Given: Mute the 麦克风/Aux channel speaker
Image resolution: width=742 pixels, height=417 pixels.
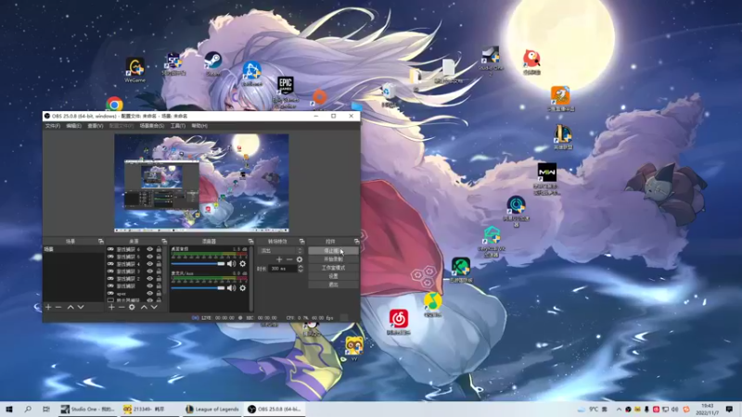Looking at the screenshot, I should click(231, 288).
